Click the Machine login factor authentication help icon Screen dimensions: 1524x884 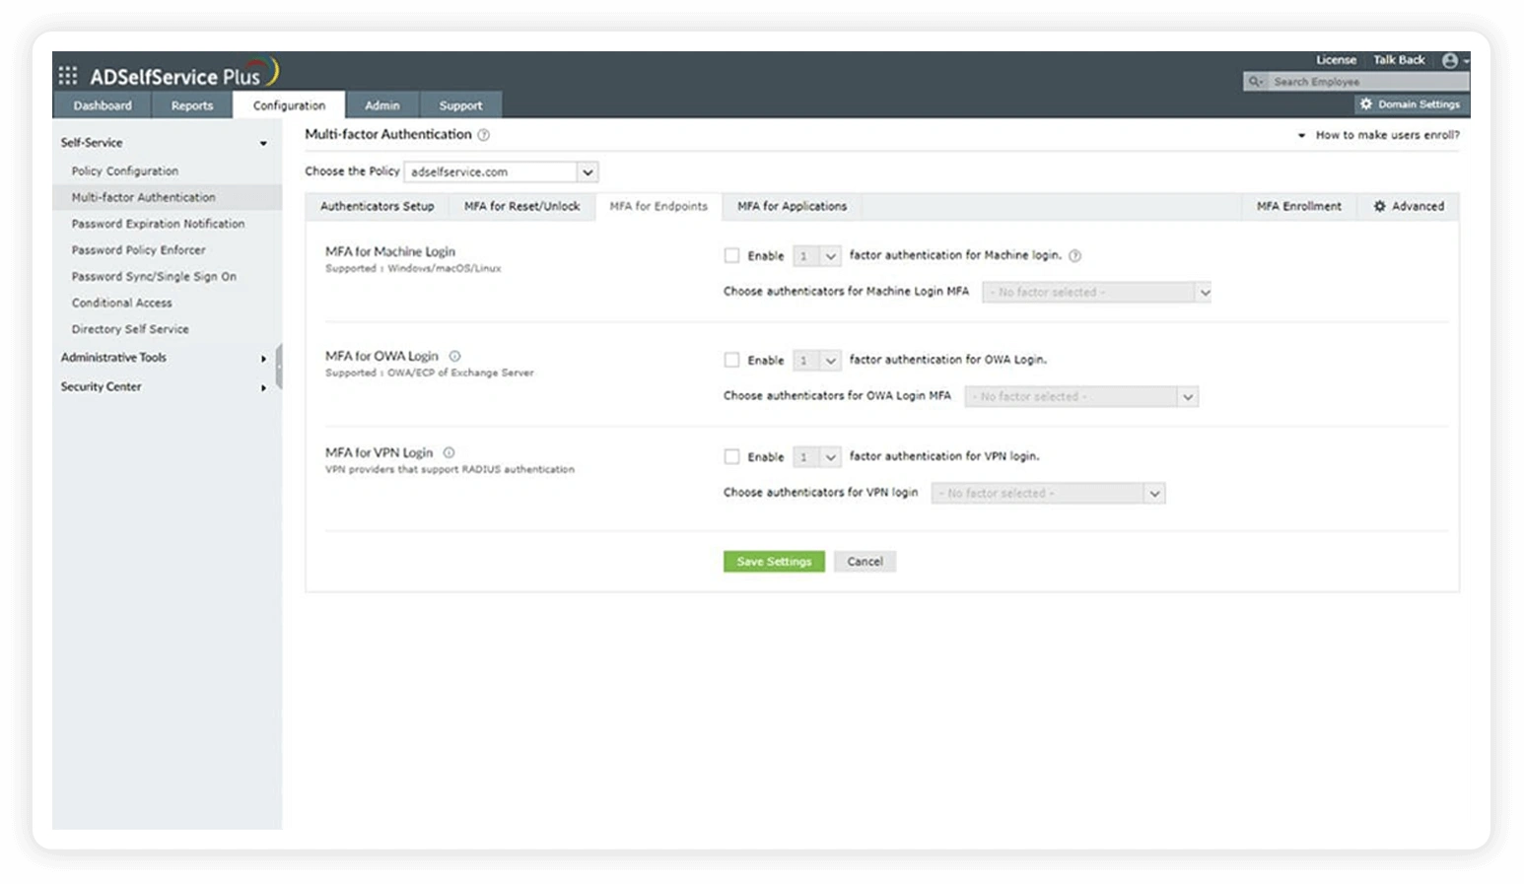click(x=1074, y=254)
